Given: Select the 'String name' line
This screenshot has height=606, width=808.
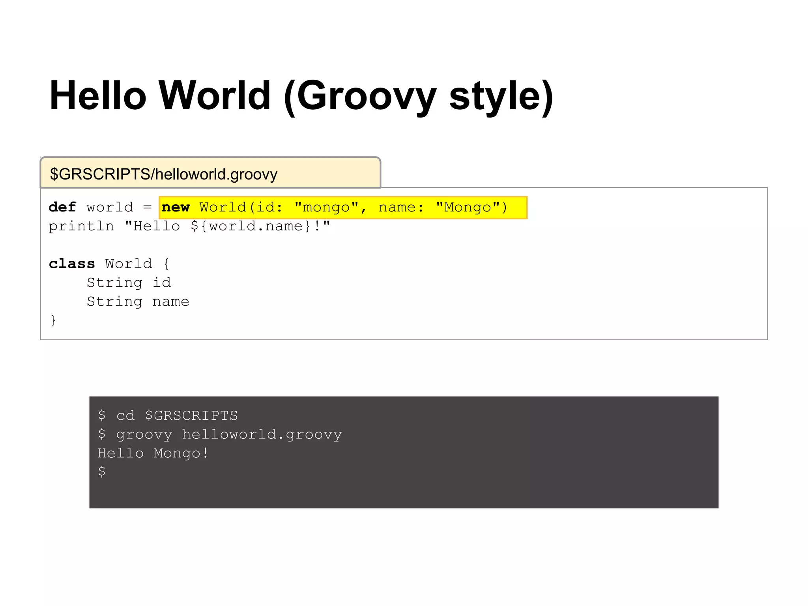Looking at the screenshot, I should (138, 301).
